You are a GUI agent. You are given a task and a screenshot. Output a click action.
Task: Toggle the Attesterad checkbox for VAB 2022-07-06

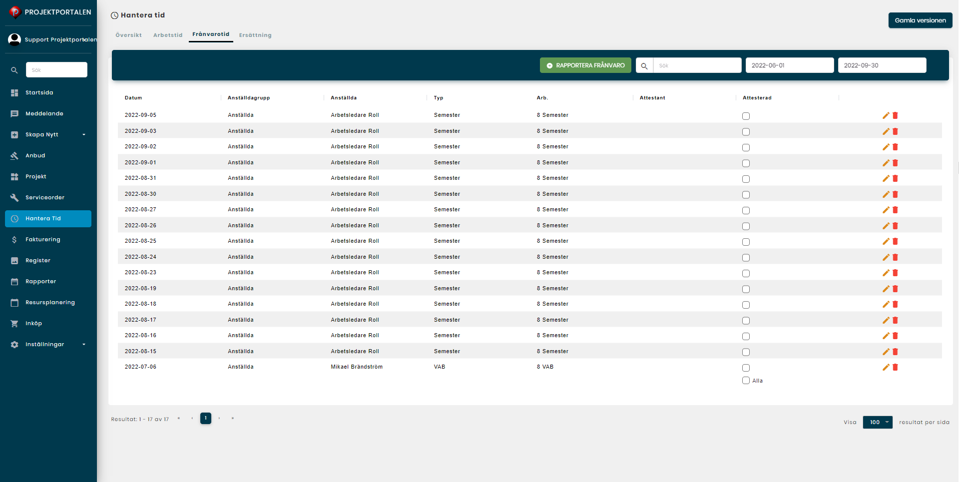coord(746,368)
